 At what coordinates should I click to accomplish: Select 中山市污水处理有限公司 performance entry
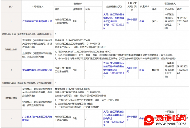pyautogui.click(x=115, y=59)
